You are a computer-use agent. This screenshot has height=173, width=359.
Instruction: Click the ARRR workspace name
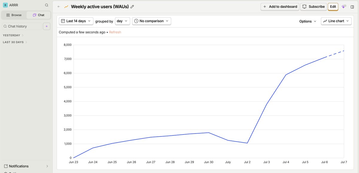coord(14,5)
